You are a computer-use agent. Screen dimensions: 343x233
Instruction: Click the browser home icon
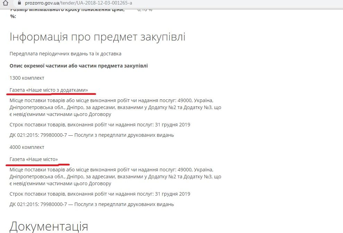pos(5,3)
